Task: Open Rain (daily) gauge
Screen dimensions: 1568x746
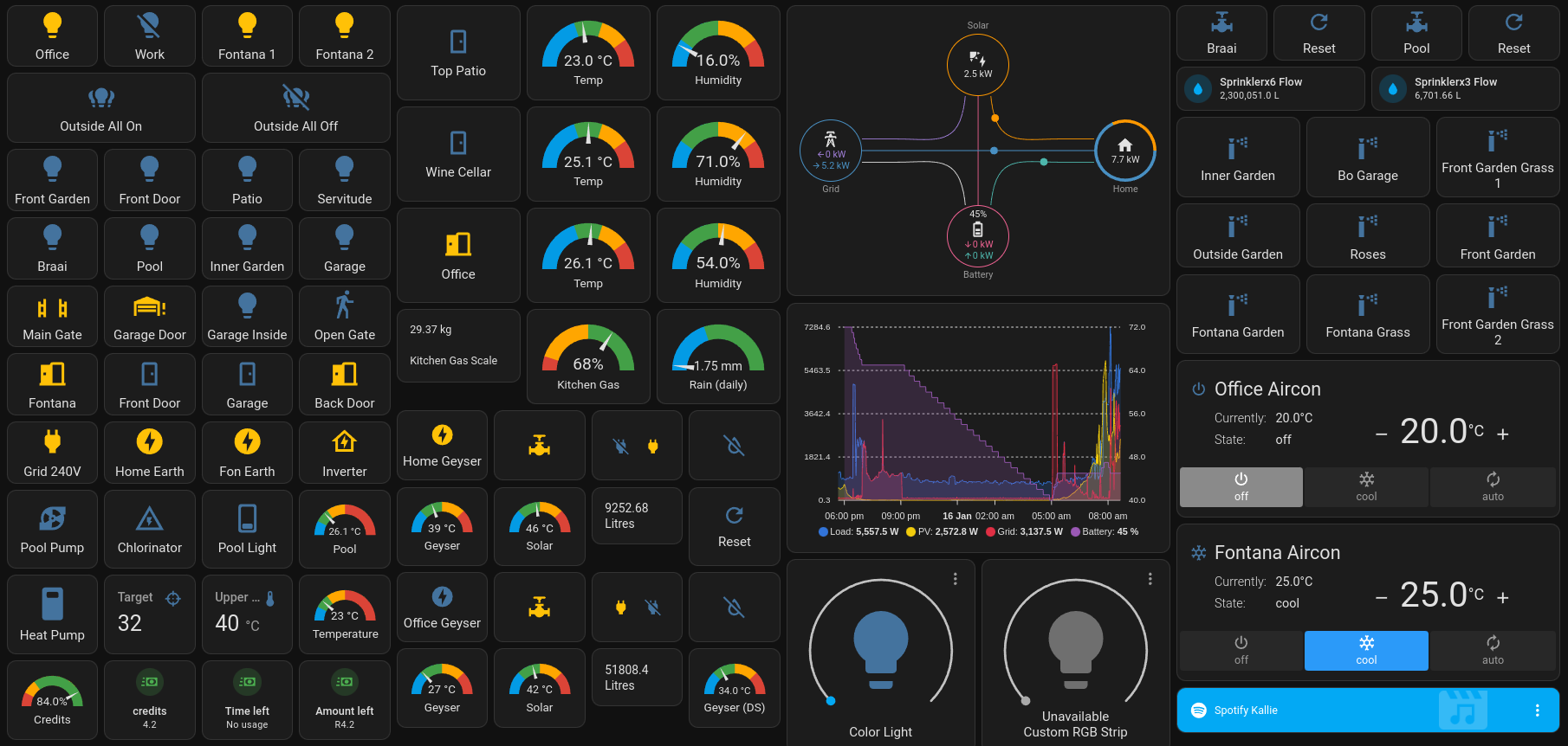Action: [x=718, y=357]
